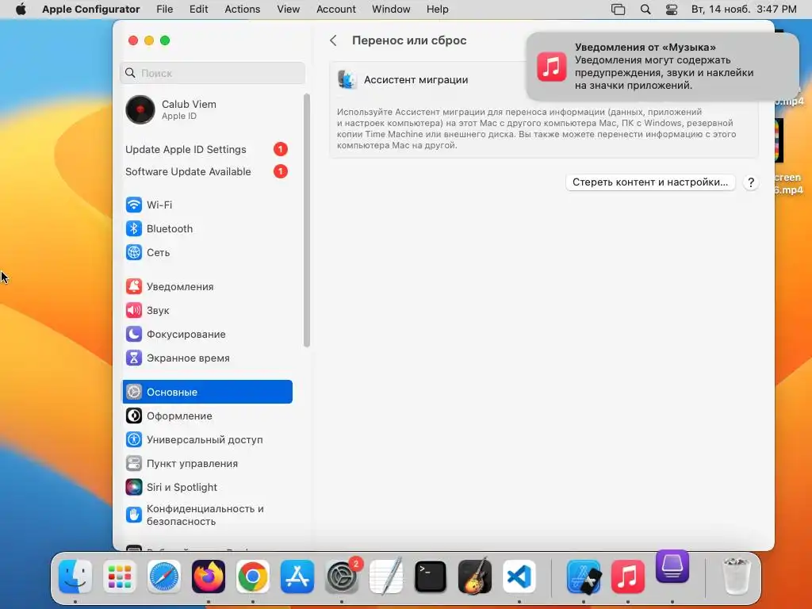Open the Actions menu
Screen dimensions: 812x609
point(243,10)
